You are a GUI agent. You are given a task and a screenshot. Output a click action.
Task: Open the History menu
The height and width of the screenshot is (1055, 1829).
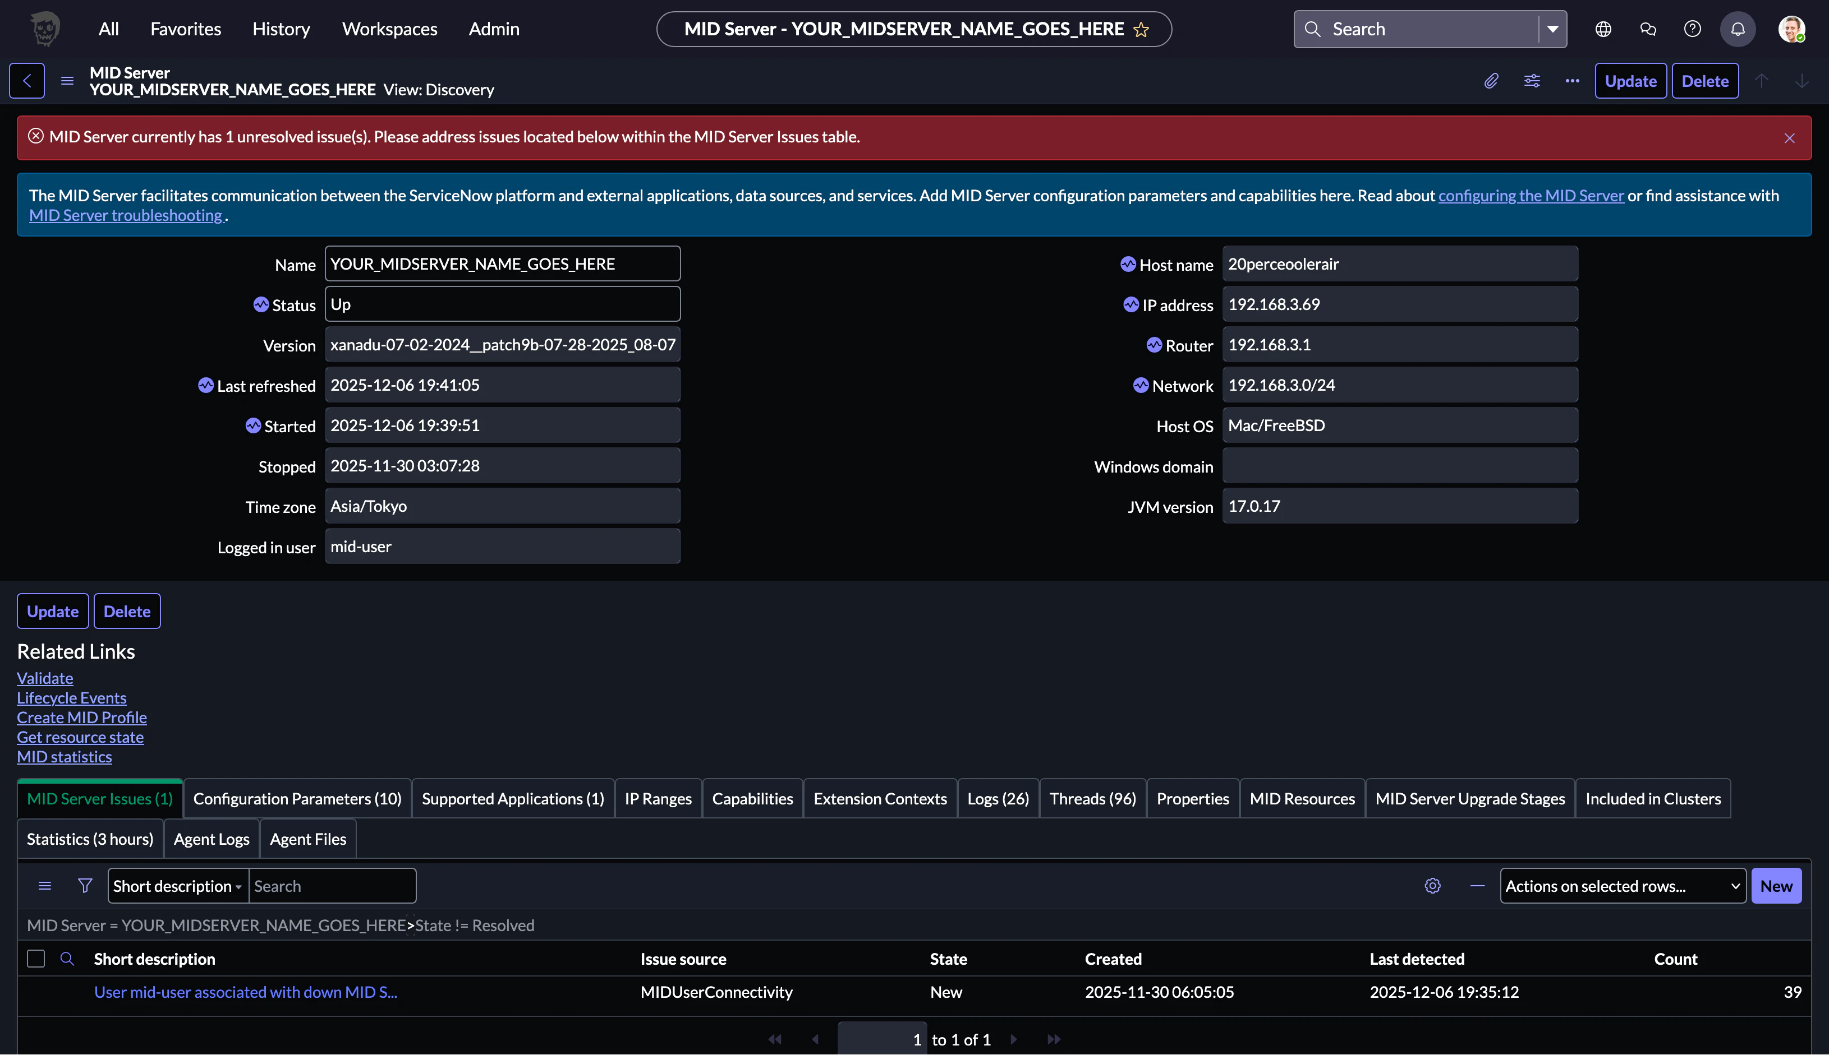[x=282, y=29]
